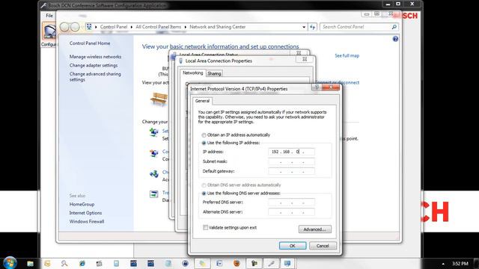Image resolution: width=479 pixels, height=269 pixels.
Task: Click the connect to a network icon
Action: coord(153,152)
